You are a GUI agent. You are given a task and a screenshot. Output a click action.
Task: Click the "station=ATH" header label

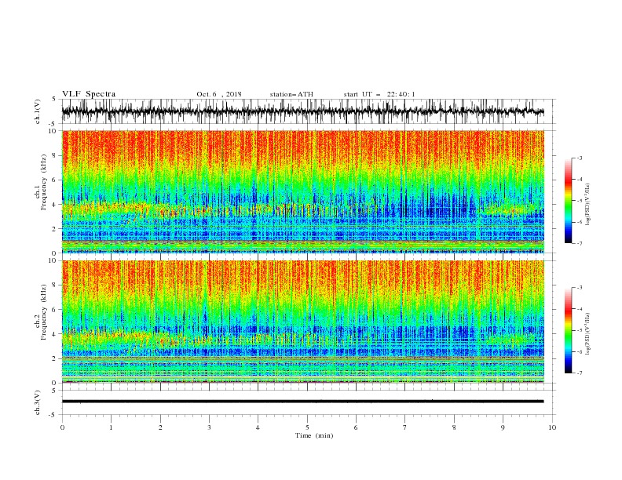tap(291, 94)
